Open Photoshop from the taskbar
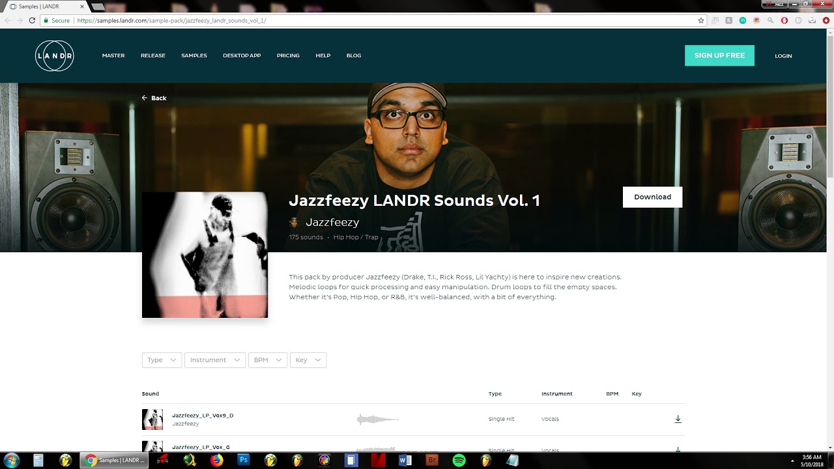Viewport: 834px width, 469px height. (244, 460)
